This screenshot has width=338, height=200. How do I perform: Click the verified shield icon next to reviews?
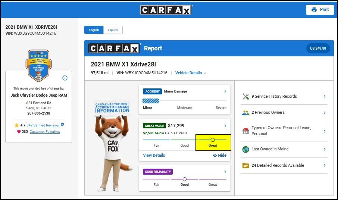point(62,125)
